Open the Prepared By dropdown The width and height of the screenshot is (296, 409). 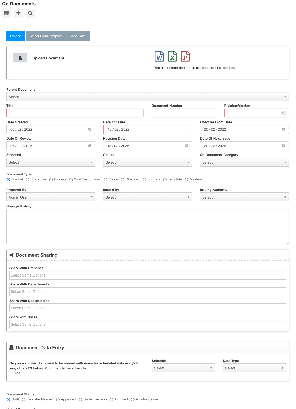point(51,197)
